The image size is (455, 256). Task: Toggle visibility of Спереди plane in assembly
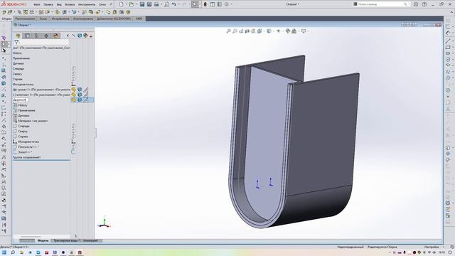[73, 68]
